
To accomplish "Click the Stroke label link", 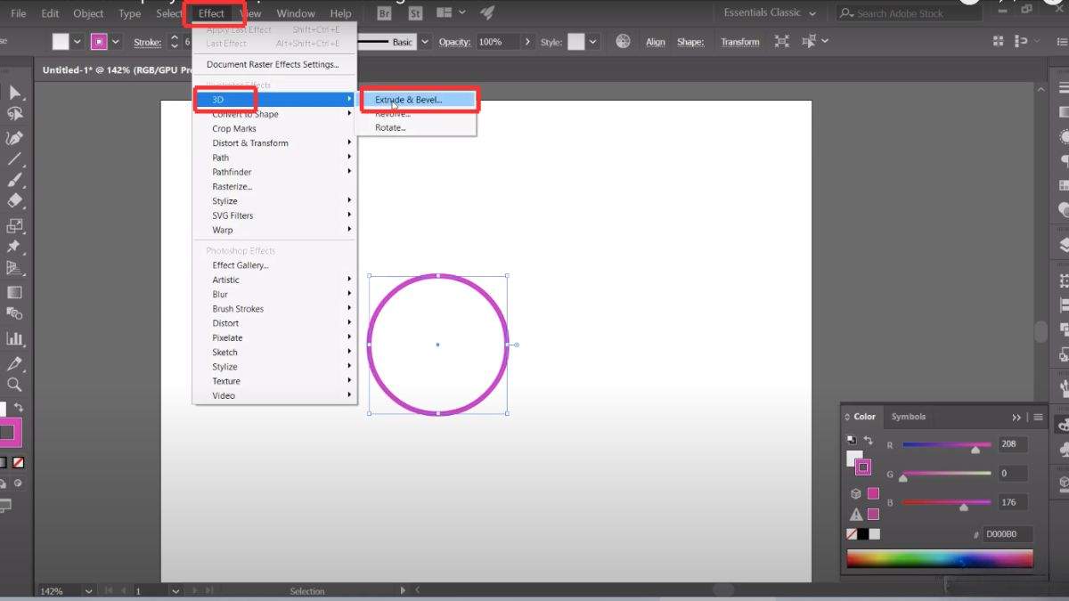I will tap(147, 42).
